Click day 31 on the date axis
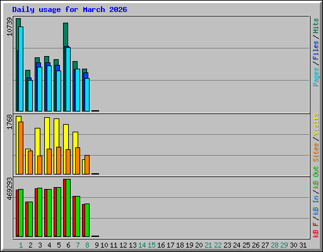Screen dimensions: 323x252 tap(303, 245)
